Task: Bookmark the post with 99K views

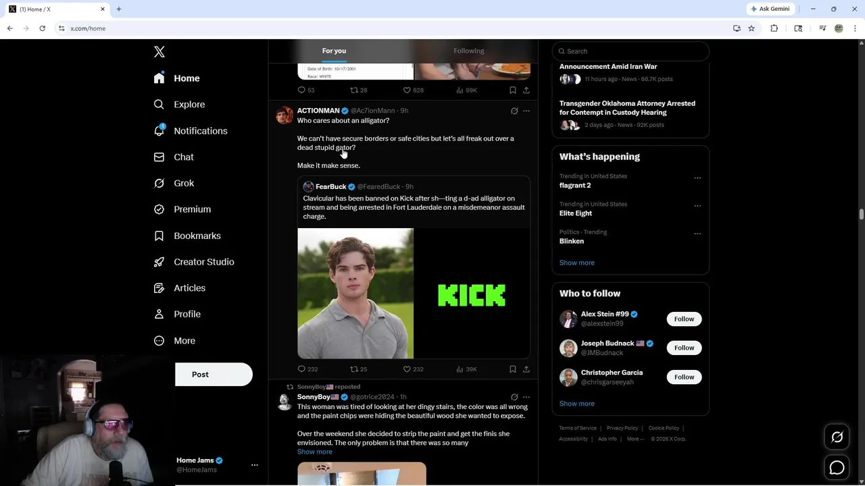Action: click(x=513, y=90)
